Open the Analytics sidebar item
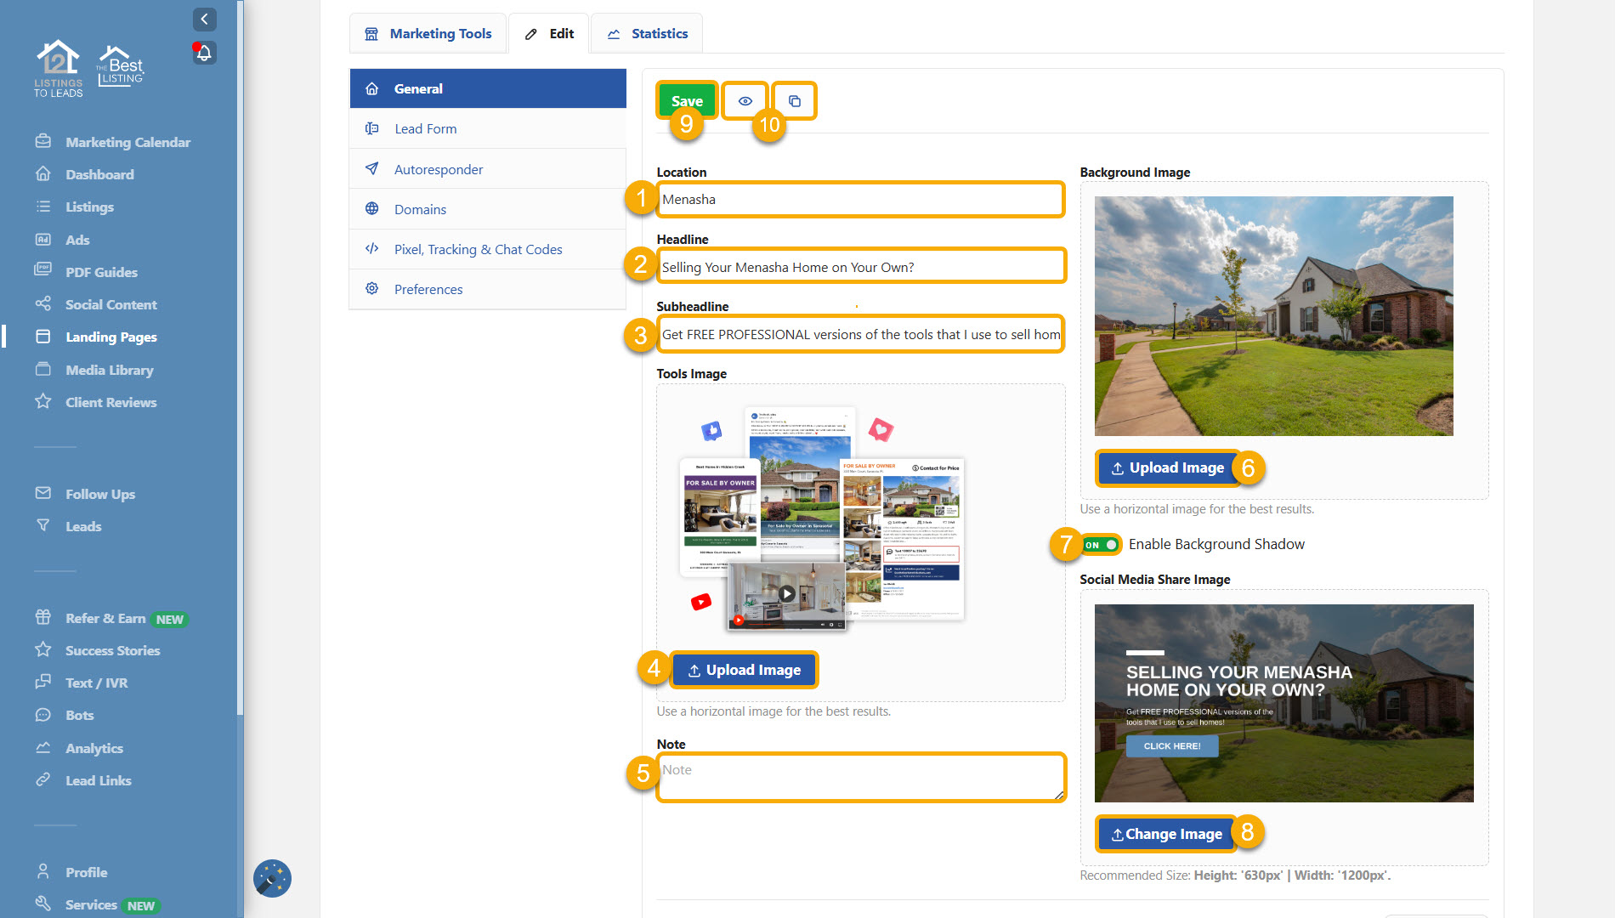 (93, 748)
